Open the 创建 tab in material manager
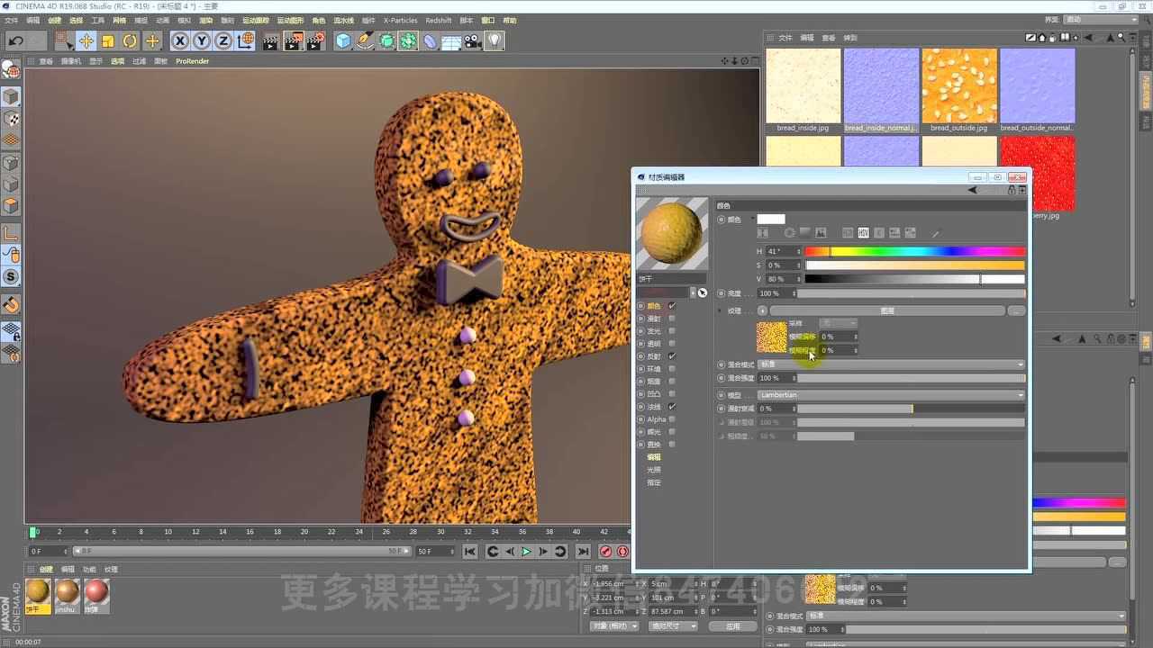The image size is (1153, 648). click(46, 570)
